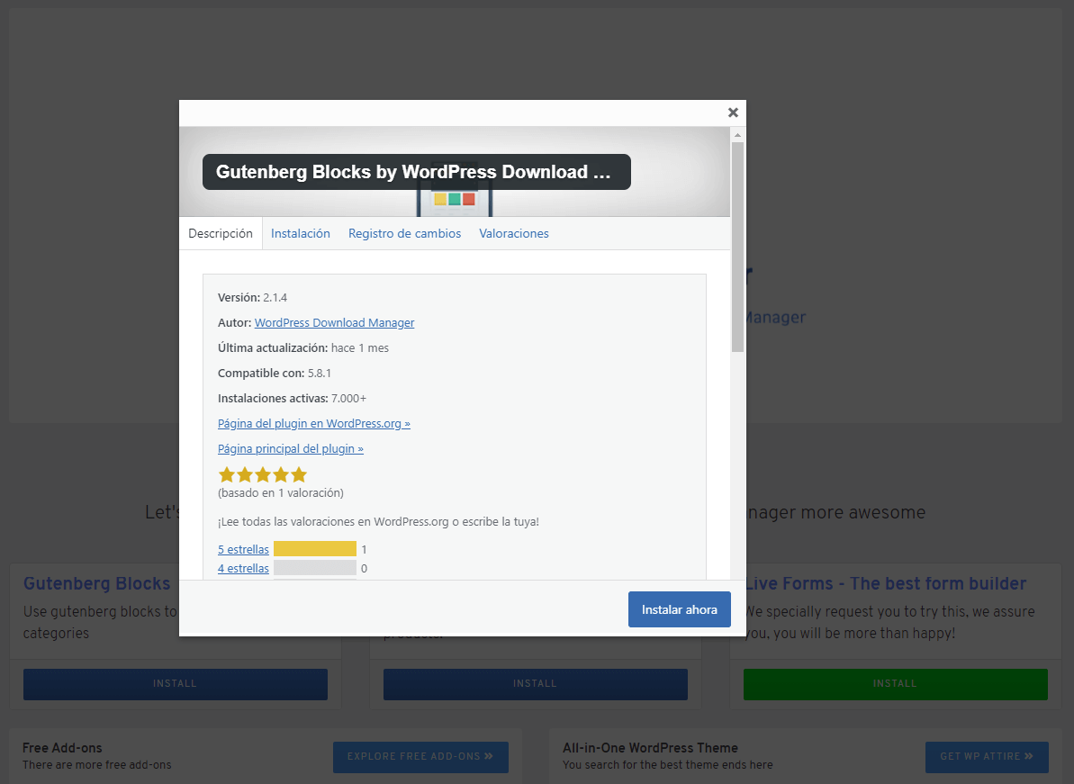This screenshot has height=784, width=1074.
Task: Open the Gutenberg Blocks card title
Action: click(x=96, y=583)
